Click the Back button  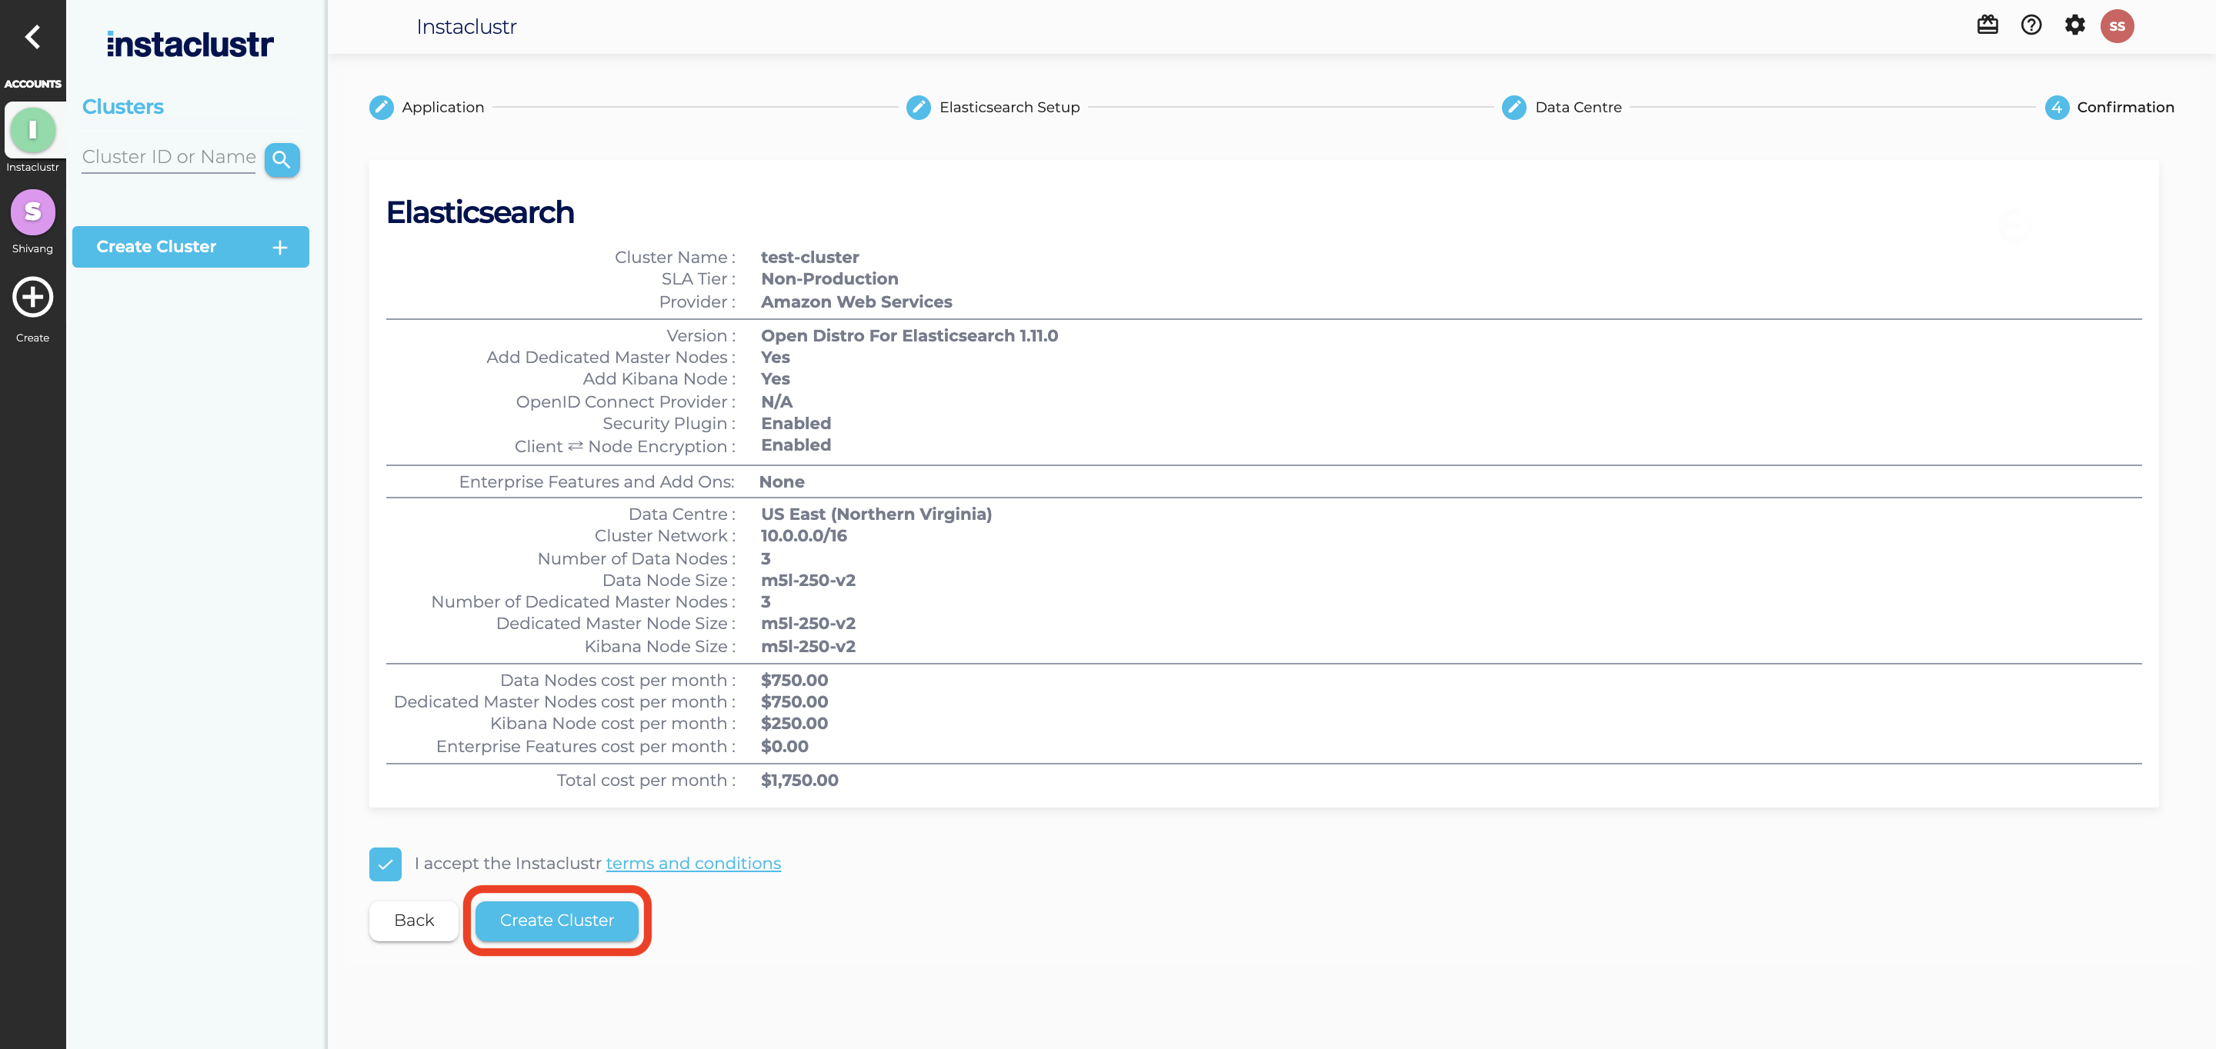412,919
